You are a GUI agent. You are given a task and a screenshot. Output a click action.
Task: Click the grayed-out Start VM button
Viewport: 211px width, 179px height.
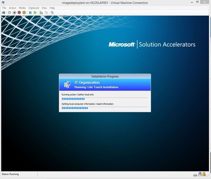(9, 13)
